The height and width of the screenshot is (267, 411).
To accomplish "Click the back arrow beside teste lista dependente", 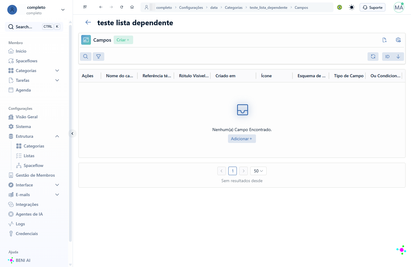I will (88, 22).
